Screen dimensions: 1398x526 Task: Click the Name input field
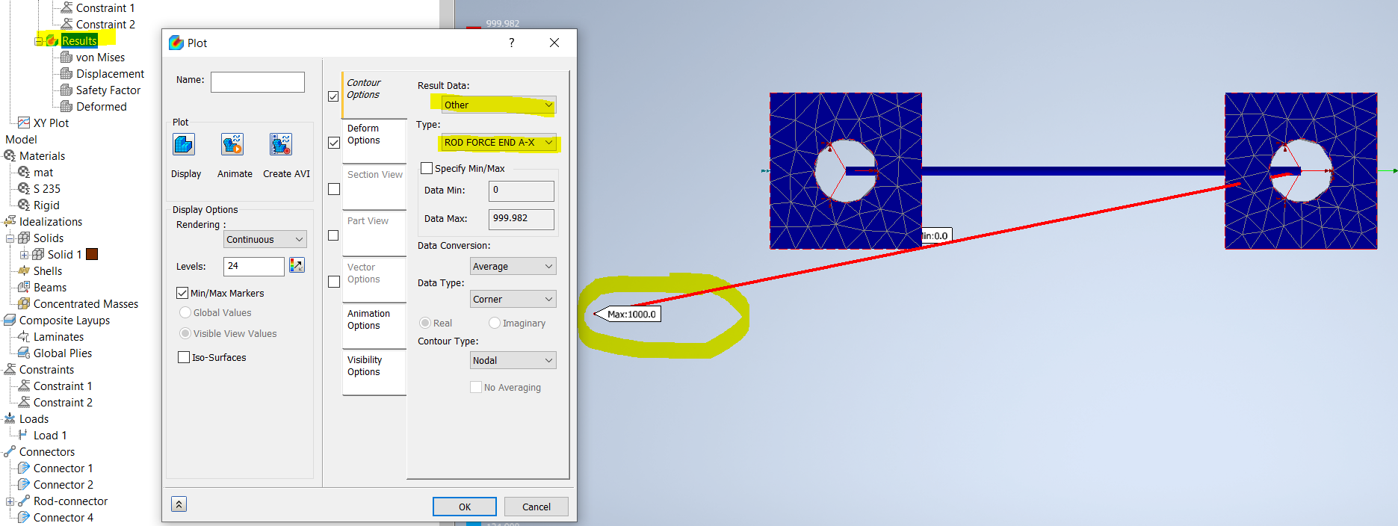pyautogui.click(x=258, y=81)
